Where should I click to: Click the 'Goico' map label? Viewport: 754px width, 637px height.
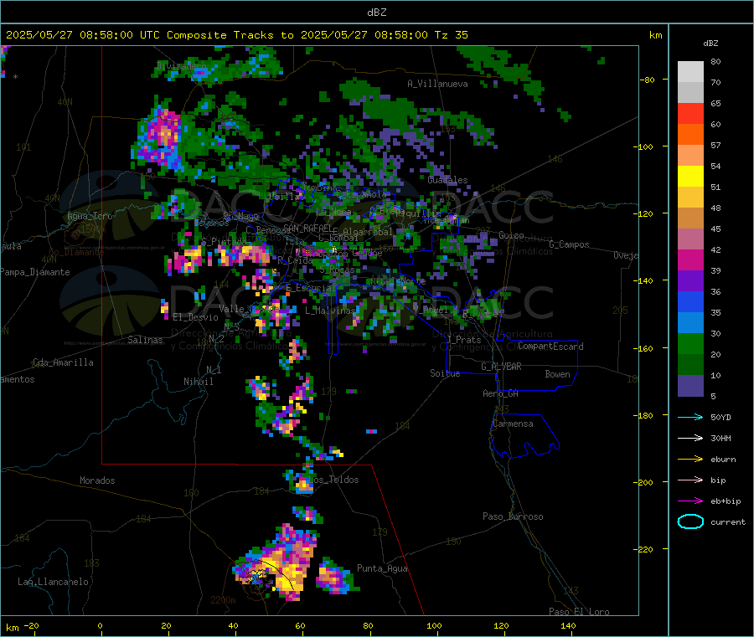point(511,235)
